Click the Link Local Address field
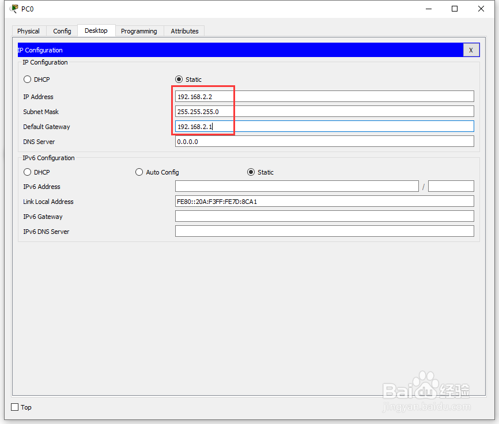 coord(324,201)
